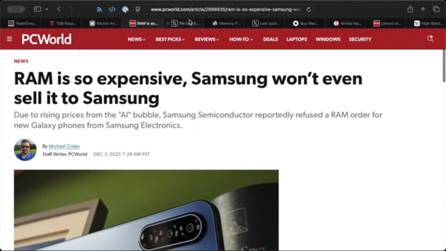Screen dimensions: 446x251
Task: Open Michael Crider author link
Action: click(x=64, y=146)
